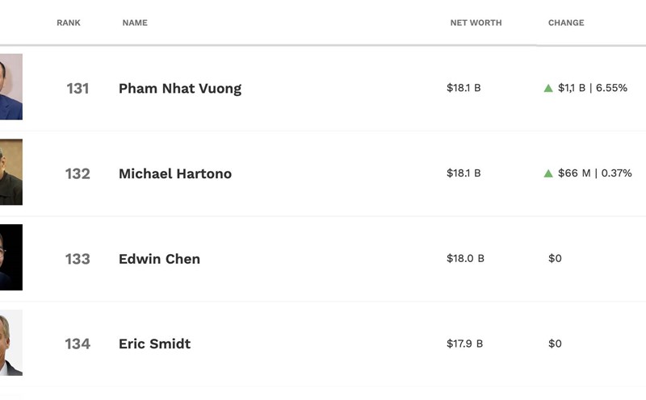Screen dimensions: 646x400
Task: Click the green up arrow for Michael Hartono
Action: coord(548,173)
